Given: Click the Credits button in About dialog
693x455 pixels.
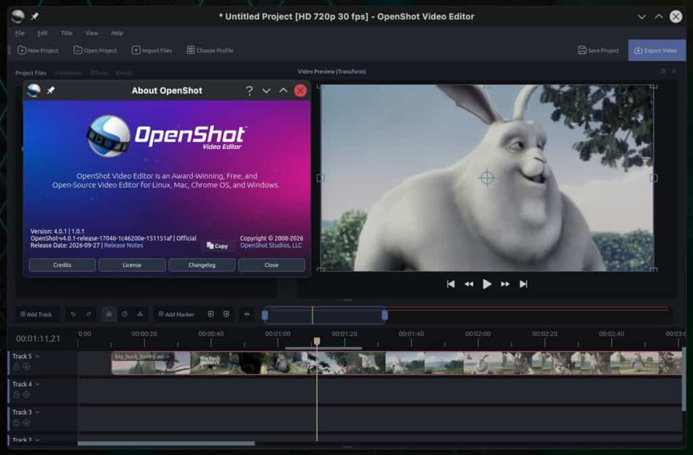Looking at the screenshot, I should point(62,265).
